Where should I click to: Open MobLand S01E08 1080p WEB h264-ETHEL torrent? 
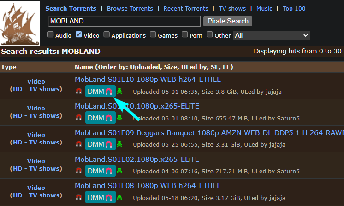pyautogui.click(x=148, y=186)
